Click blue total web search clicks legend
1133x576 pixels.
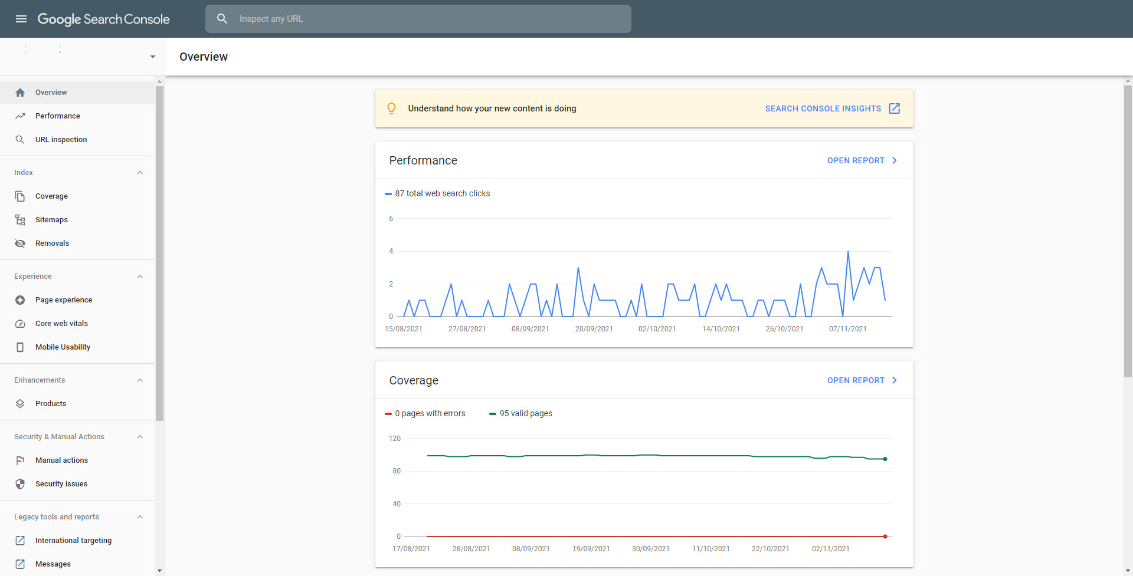click(x=437, y=193)
